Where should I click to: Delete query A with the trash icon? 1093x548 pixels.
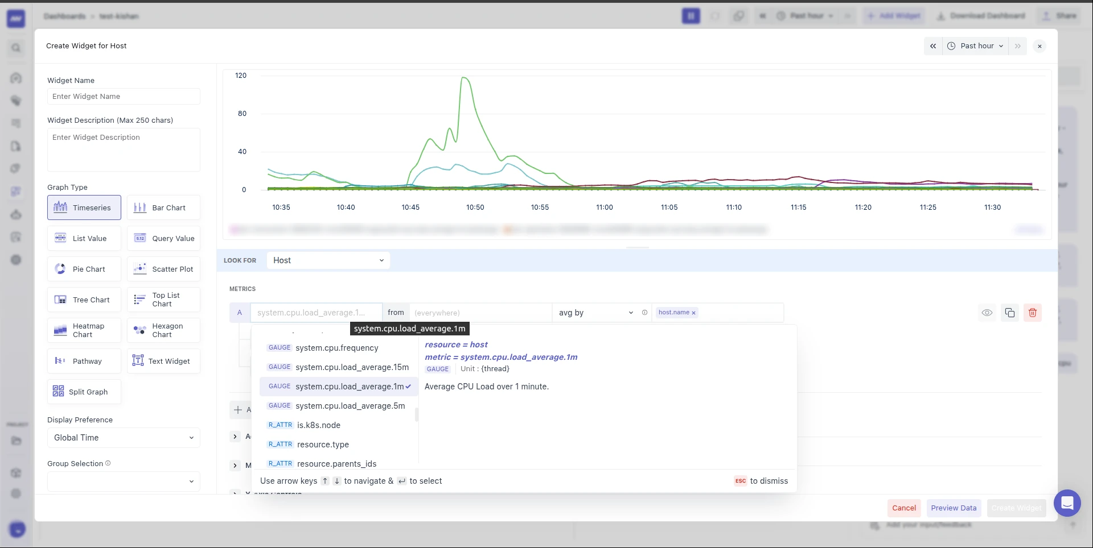tap(1033, 313)
